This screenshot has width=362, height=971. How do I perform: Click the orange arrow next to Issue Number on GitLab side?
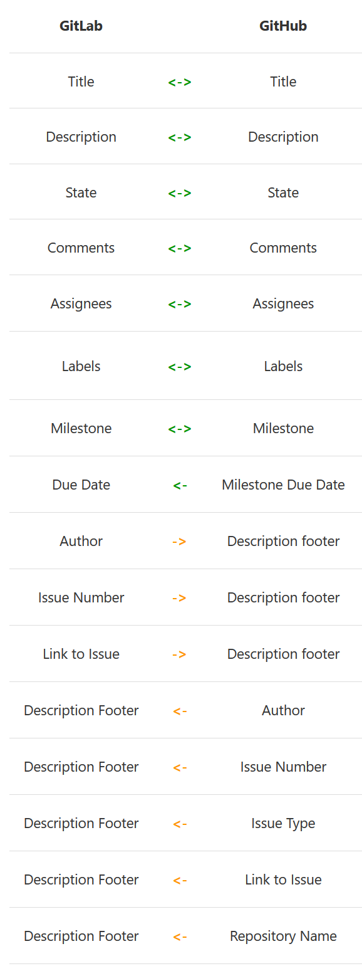[x=180, y=597]
